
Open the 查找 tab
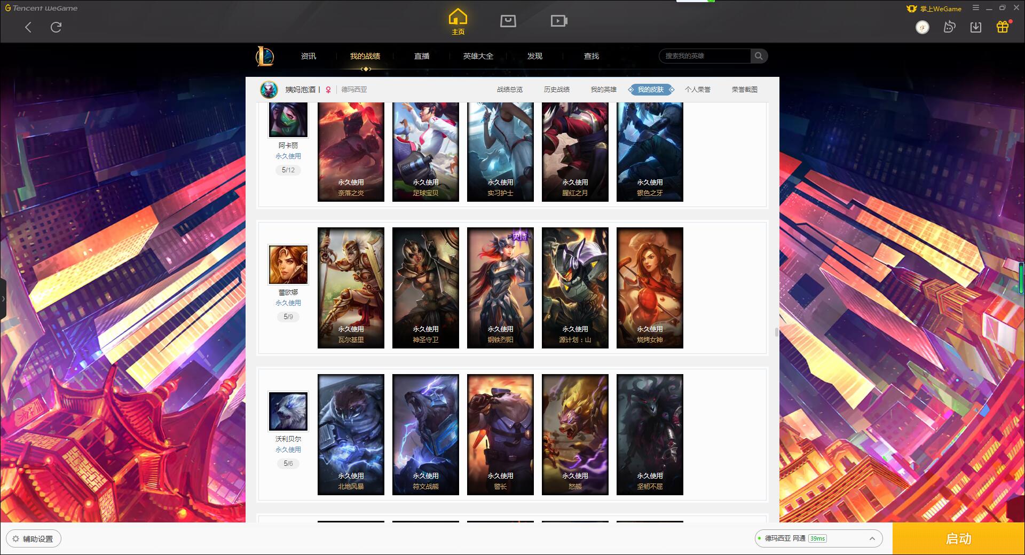[x=592, y=56]
